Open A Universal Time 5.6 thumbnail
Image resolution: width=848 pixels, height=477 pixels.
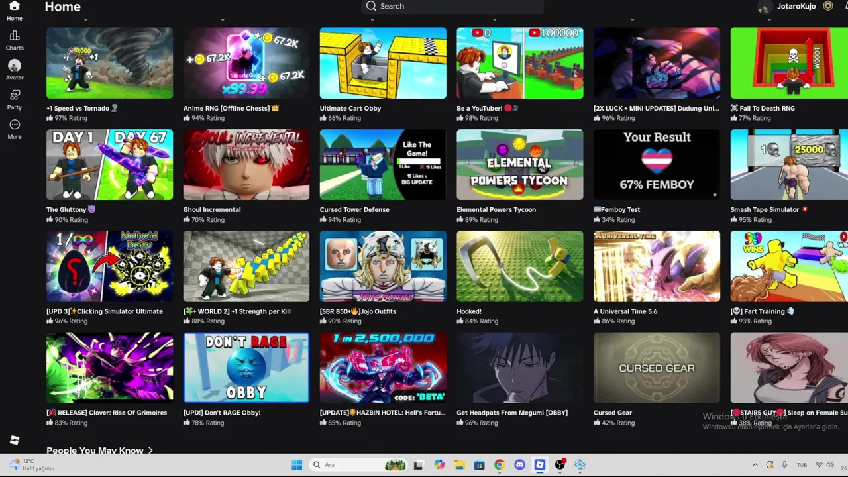click(657, 266)
